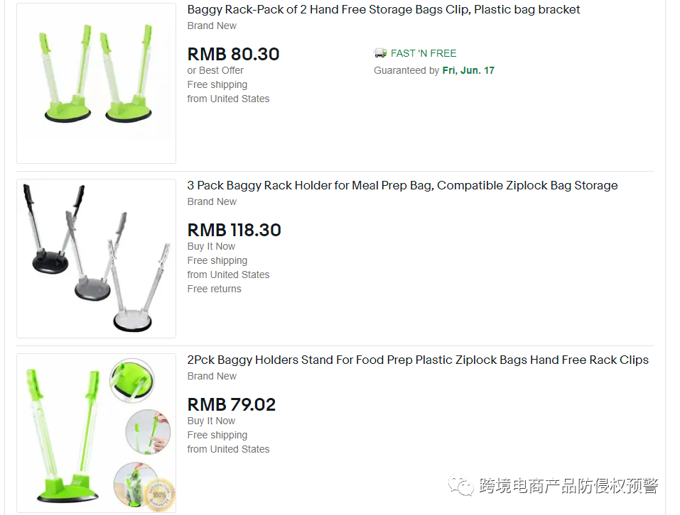Click the Fast 'N Free truck icon

coord(380,52)
